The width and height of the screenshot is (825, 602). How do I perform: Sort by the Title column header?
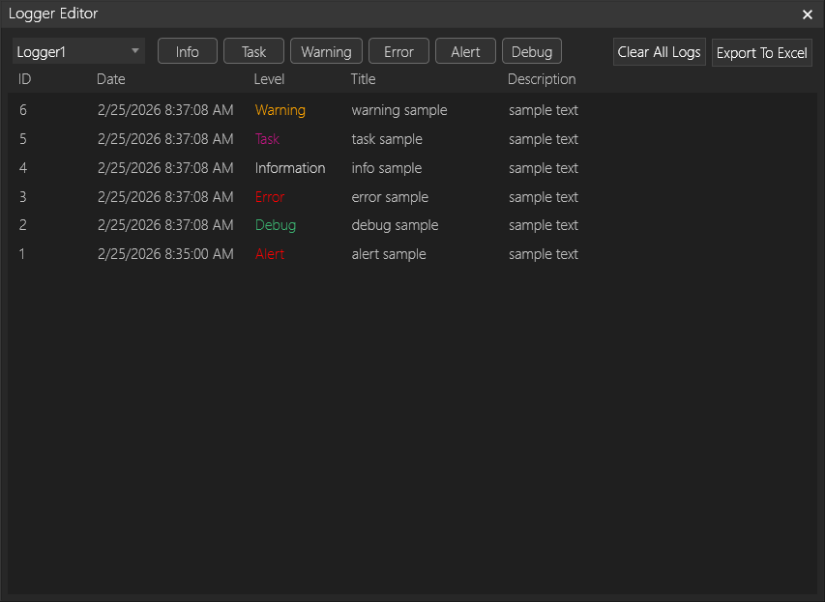[x=363, y=79]
